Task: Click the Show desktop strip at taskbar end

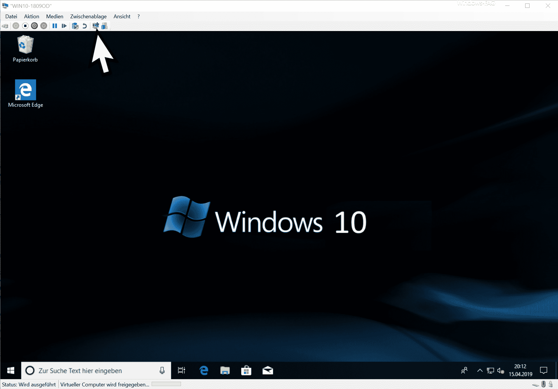Action: [x=557, y=370]
